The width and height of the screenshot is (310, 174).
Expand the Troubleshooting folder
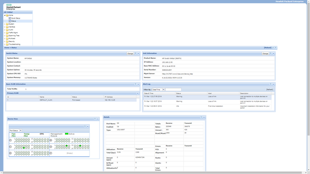5,44
